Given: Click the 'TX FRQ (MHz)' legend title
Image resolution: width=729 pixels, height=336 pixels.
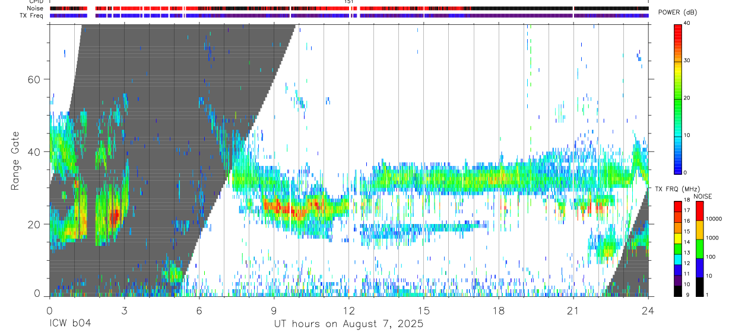Looking at the screenshot, I should point(677,189).
